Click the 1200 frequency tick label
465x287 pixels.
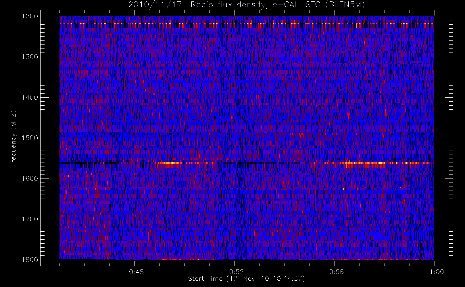coord(30,16)
